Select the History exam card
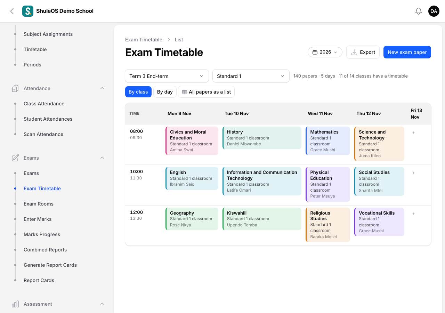The height and width of the screenshot is (313, 445). click(x=262, y=138)
